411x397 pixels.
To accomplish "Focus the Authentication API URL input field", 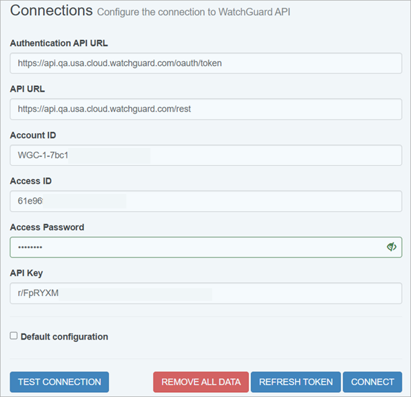I will [205, 63].
